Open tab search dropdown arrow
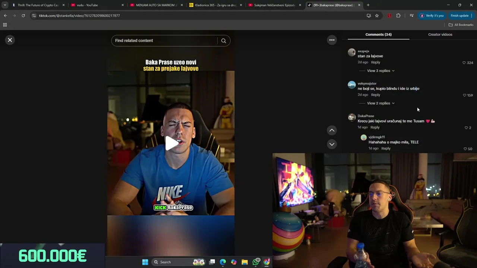Viewport: 477px width, 268px height. pos(5,5)
